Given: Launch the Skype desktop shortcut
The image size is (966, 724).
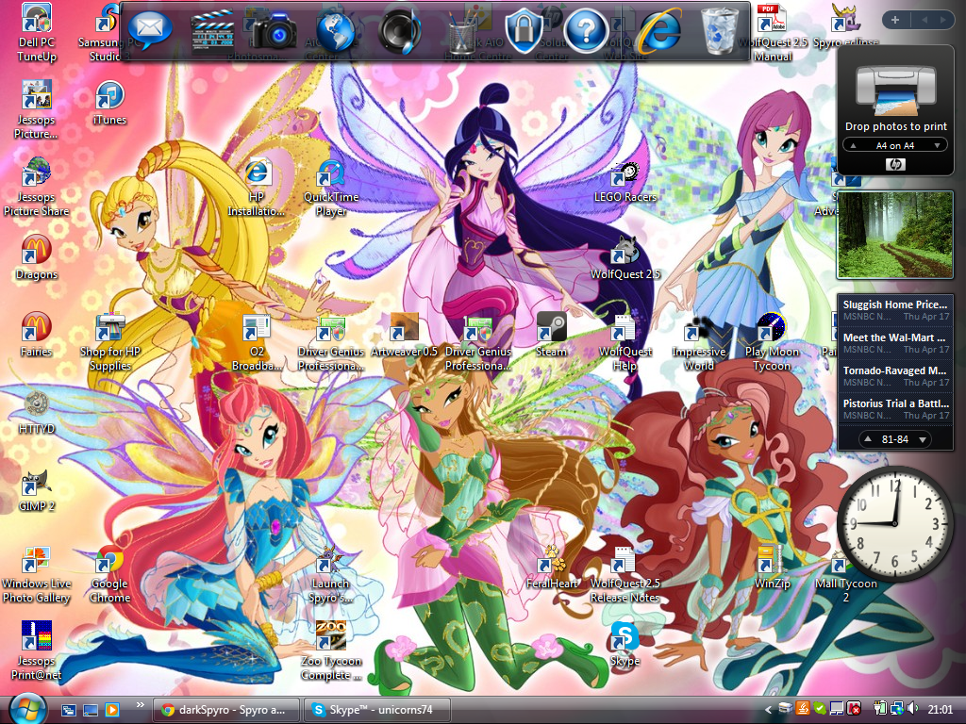Looking at the screenshot, I should 625,645.
